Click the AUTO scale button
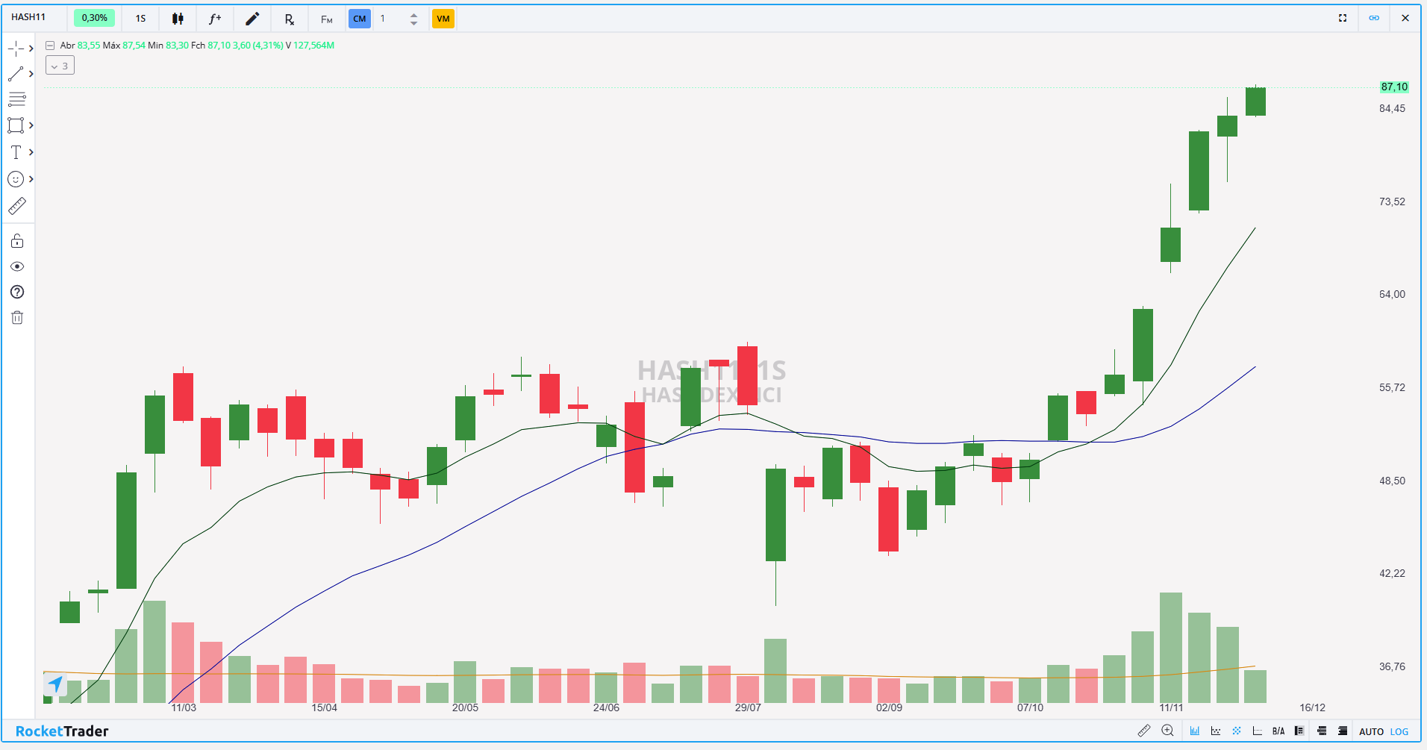Screen dimensions: 1427x750 (1373, 731)
